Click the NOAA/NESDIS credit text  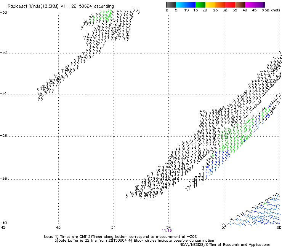pyautogui.click(x=224, y=245)
